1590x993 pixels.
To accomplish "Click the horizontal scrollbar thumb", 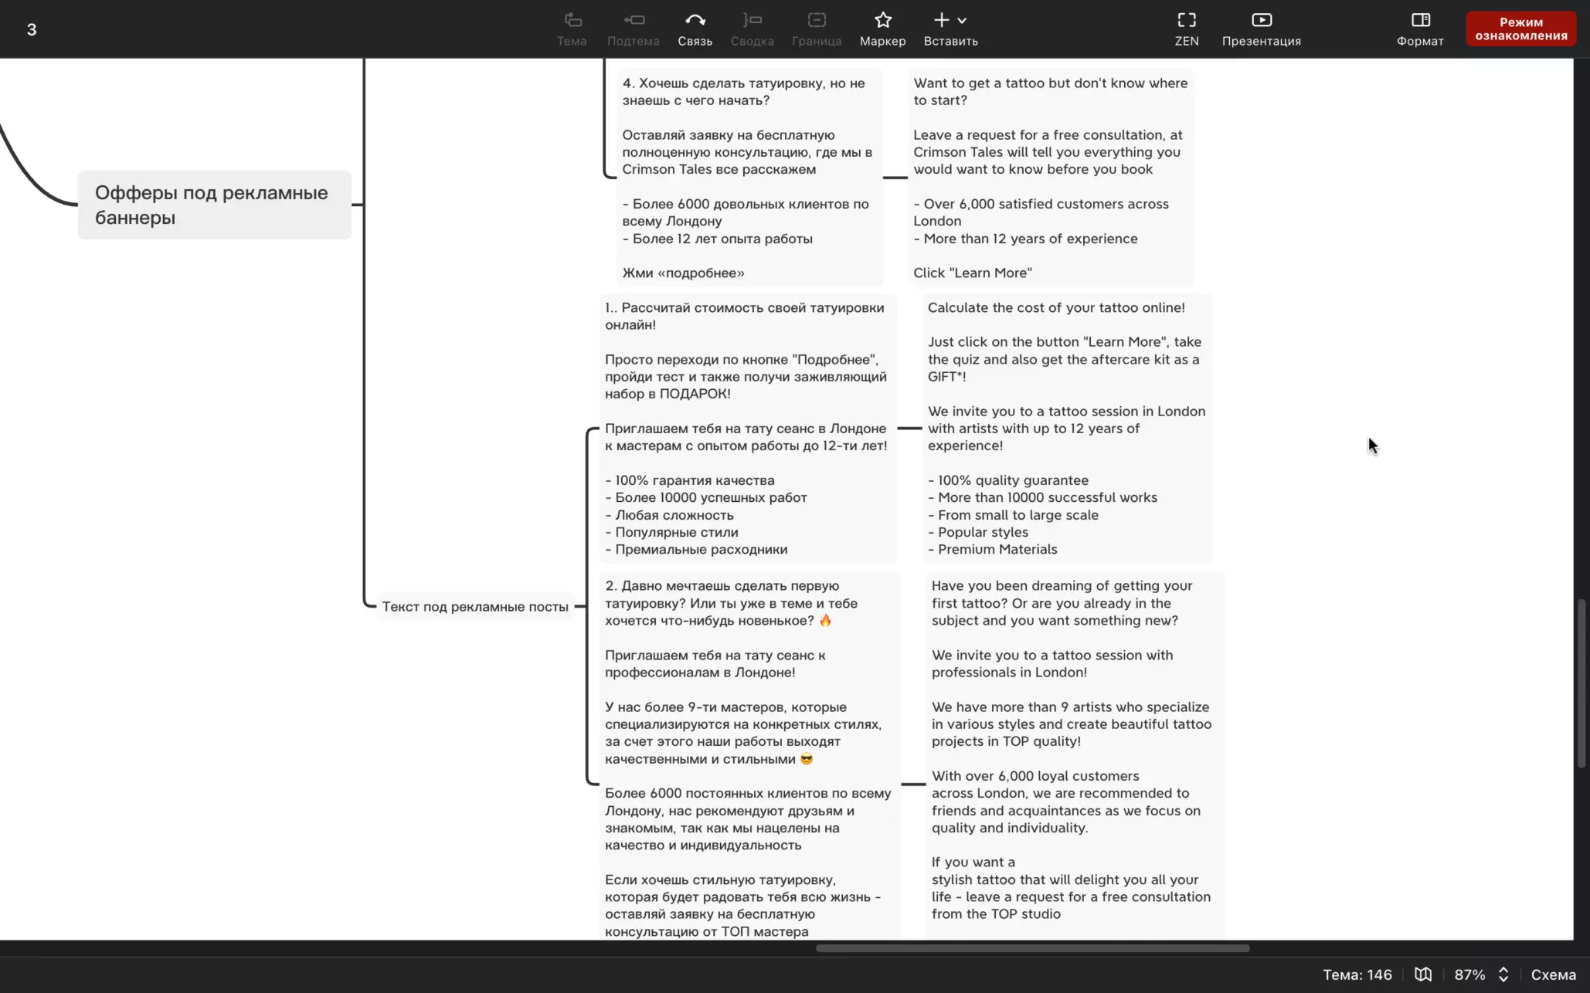I will click(1032, 948).
